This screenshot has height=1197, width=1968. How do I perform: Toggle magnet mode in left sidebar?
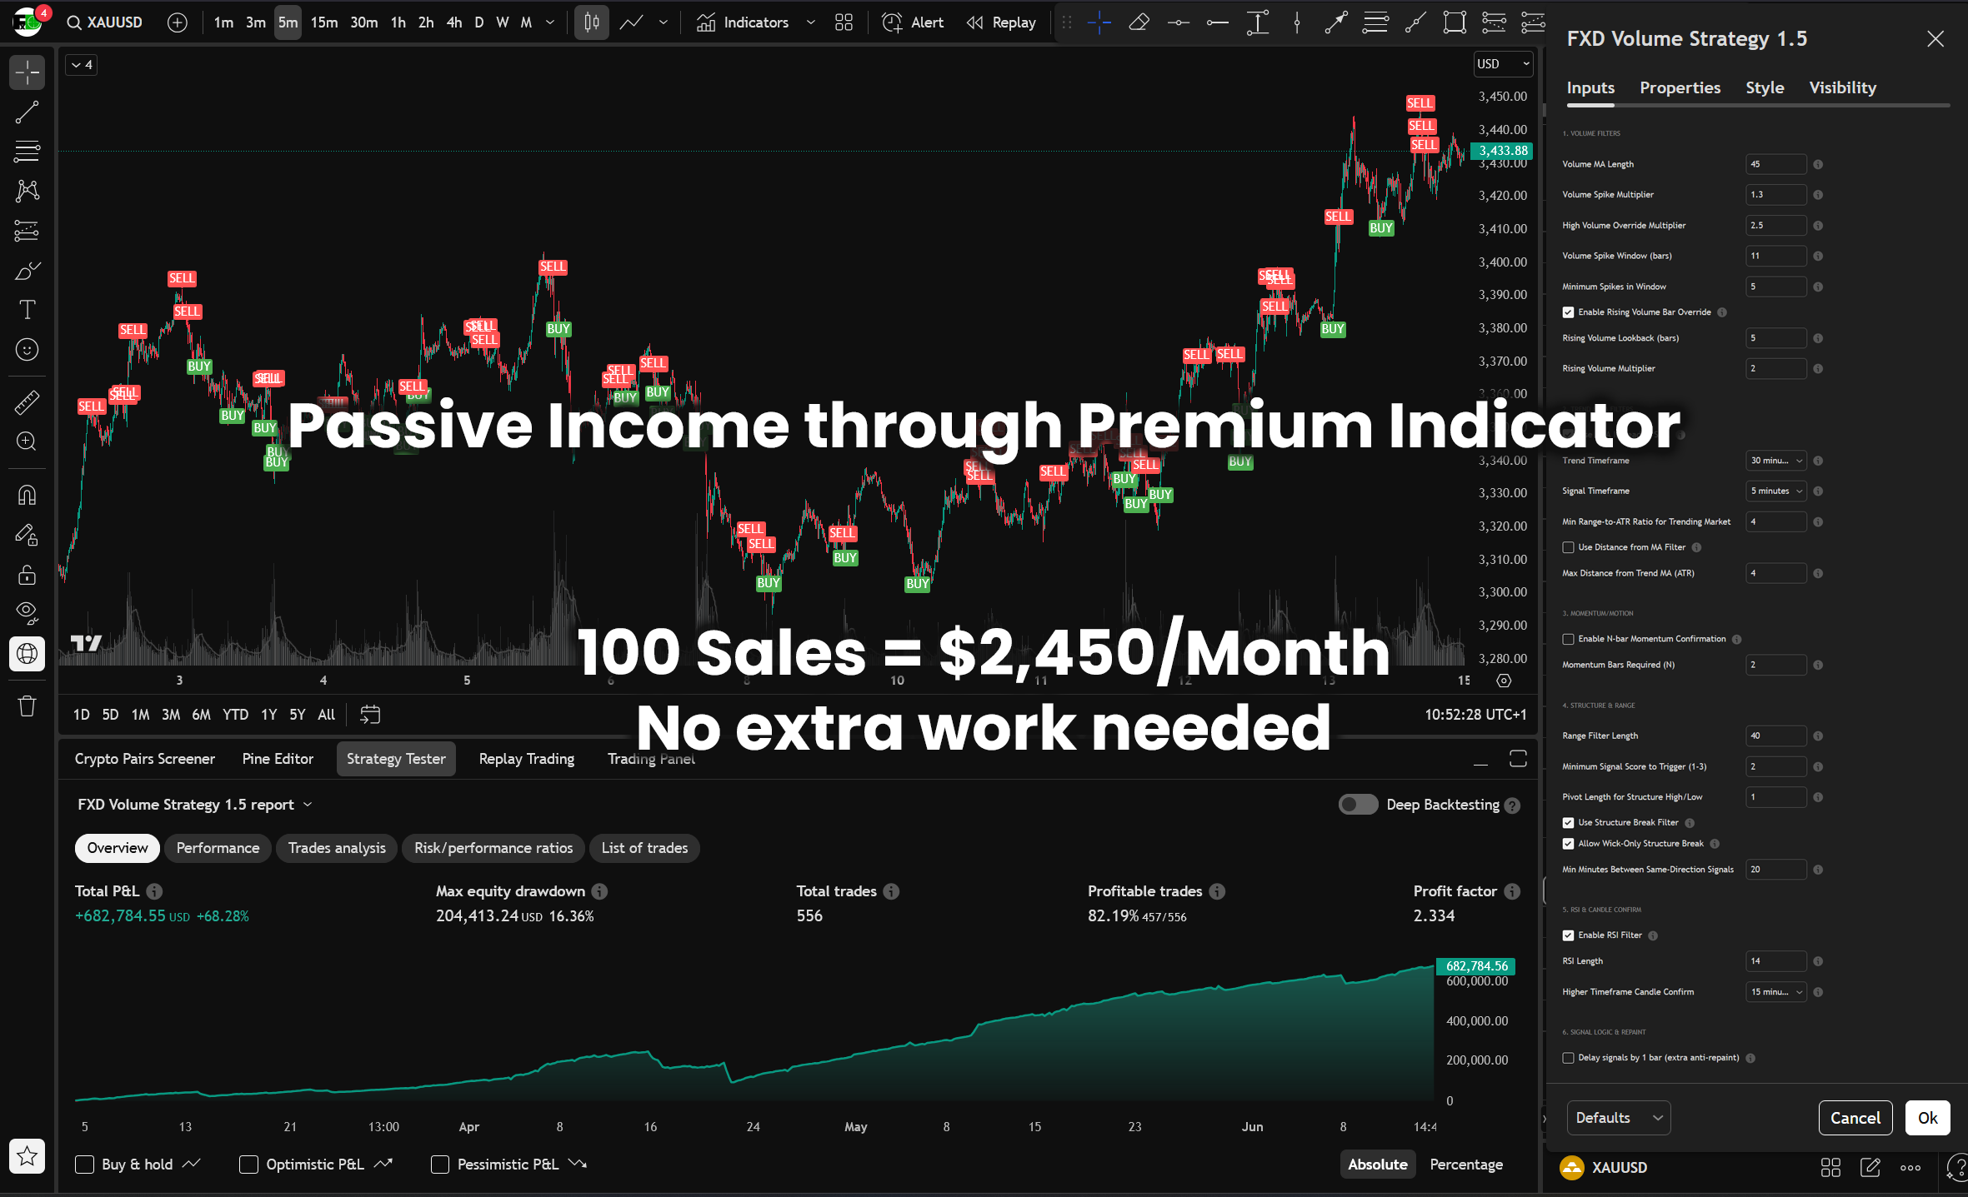pyautogui.click(x=27, y=495)
